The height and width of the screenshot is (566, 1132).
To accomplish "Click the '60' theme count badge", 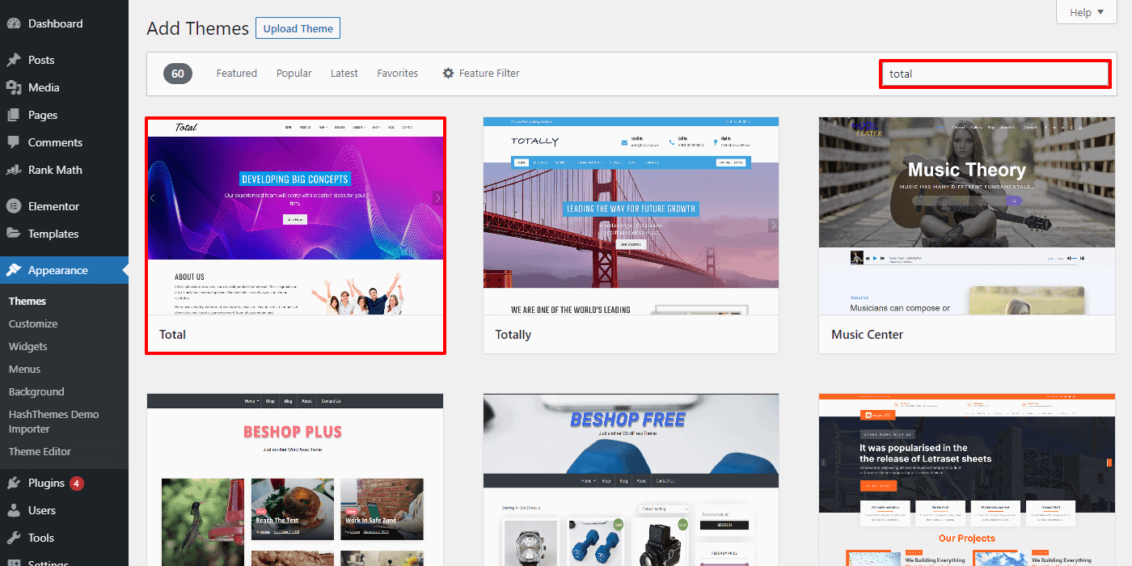I will (178, 74).
